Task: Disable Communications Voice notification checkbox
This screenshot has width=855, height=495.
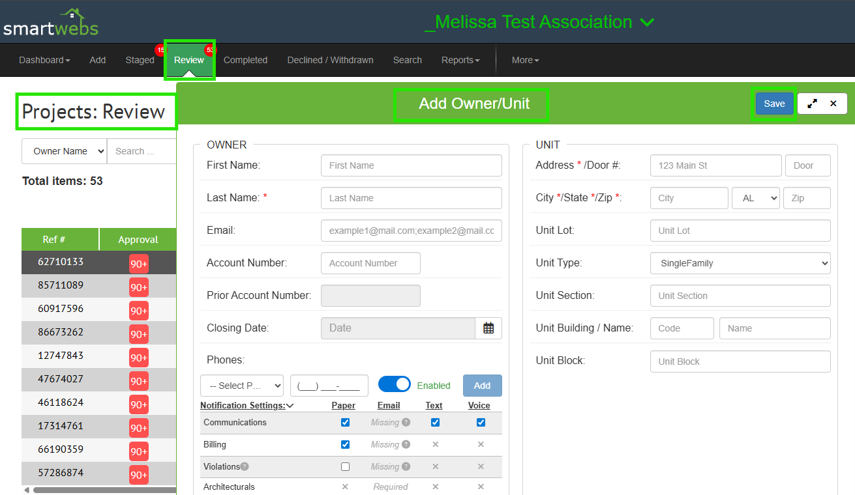Action: click(481, 423)
